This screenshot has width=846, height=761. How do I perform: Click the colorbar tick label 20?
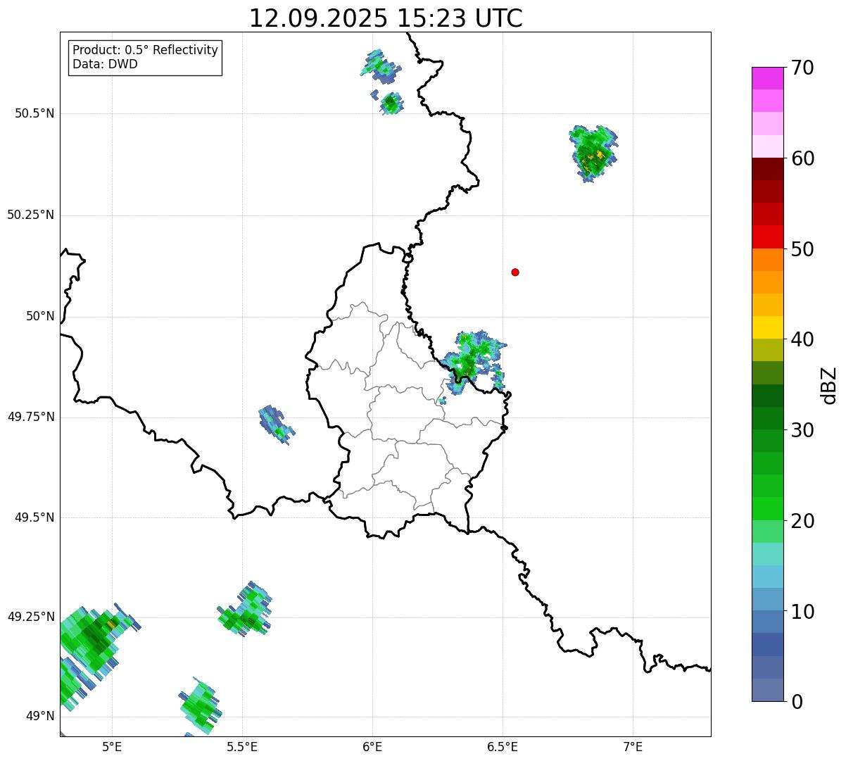[x=802, y=521]
